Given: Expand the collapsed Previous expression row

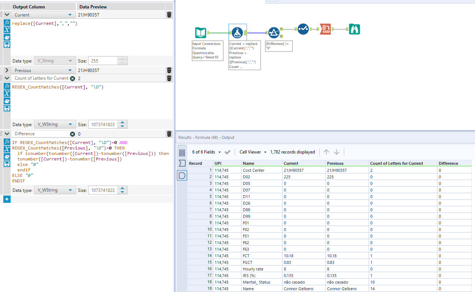Looking at the screenshot, I should [7, 70].
